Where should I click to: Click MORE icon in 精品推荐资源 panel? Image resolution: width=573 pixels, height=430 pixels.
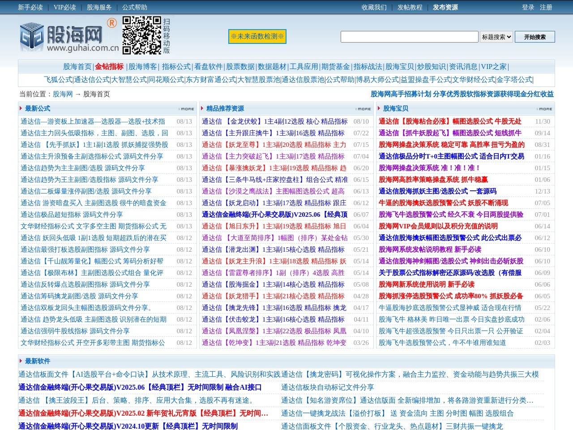point(363,109)
